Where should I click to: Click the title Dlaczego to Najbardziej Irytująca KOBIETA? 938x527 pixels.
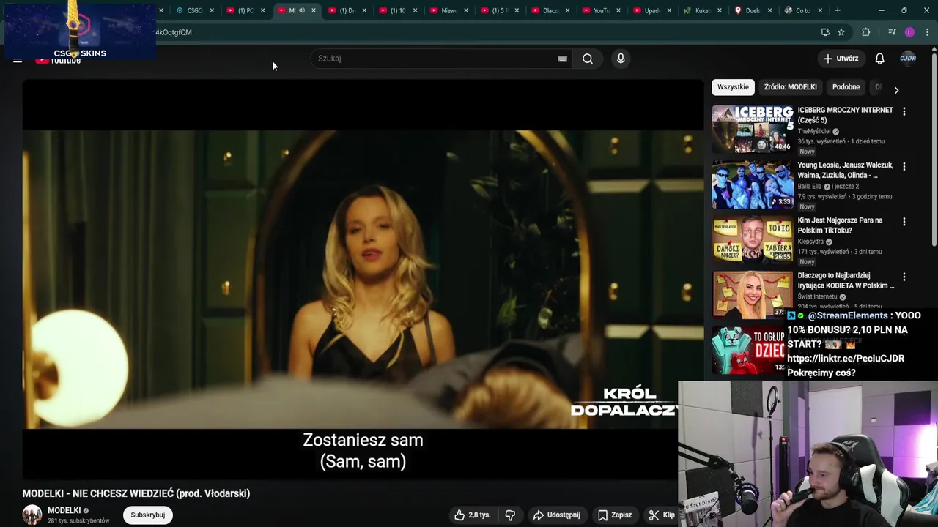[846, 280]
